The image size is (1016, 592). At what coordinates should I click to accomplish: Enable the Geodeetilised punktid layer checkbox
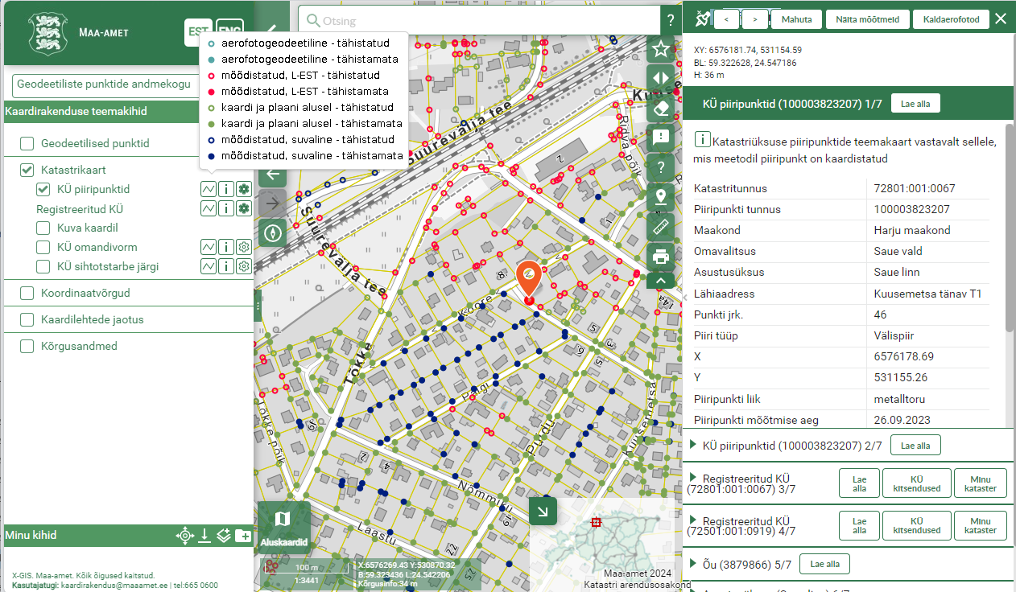(x=27, y=144)
